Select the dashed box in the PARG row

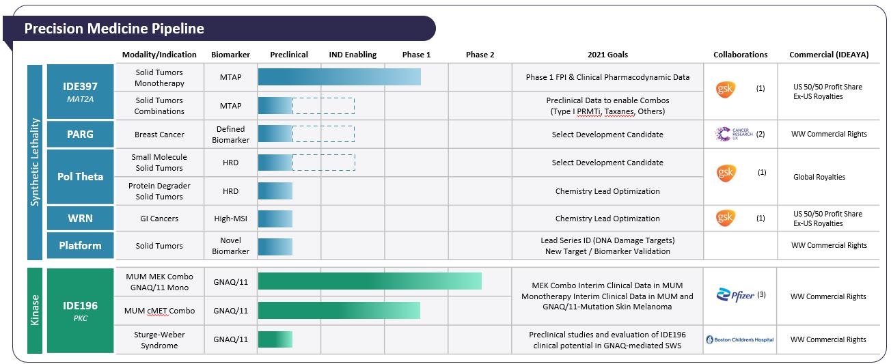[x=323, y=134]
